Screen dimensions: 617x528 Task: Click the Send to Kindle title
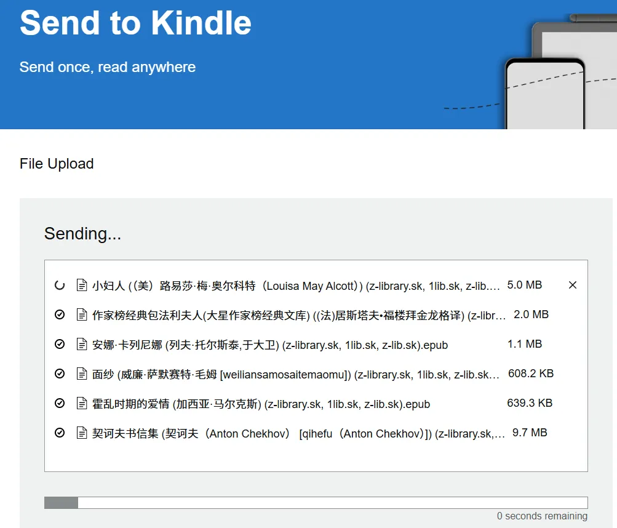pyautogui.click(x=135, y=22)
